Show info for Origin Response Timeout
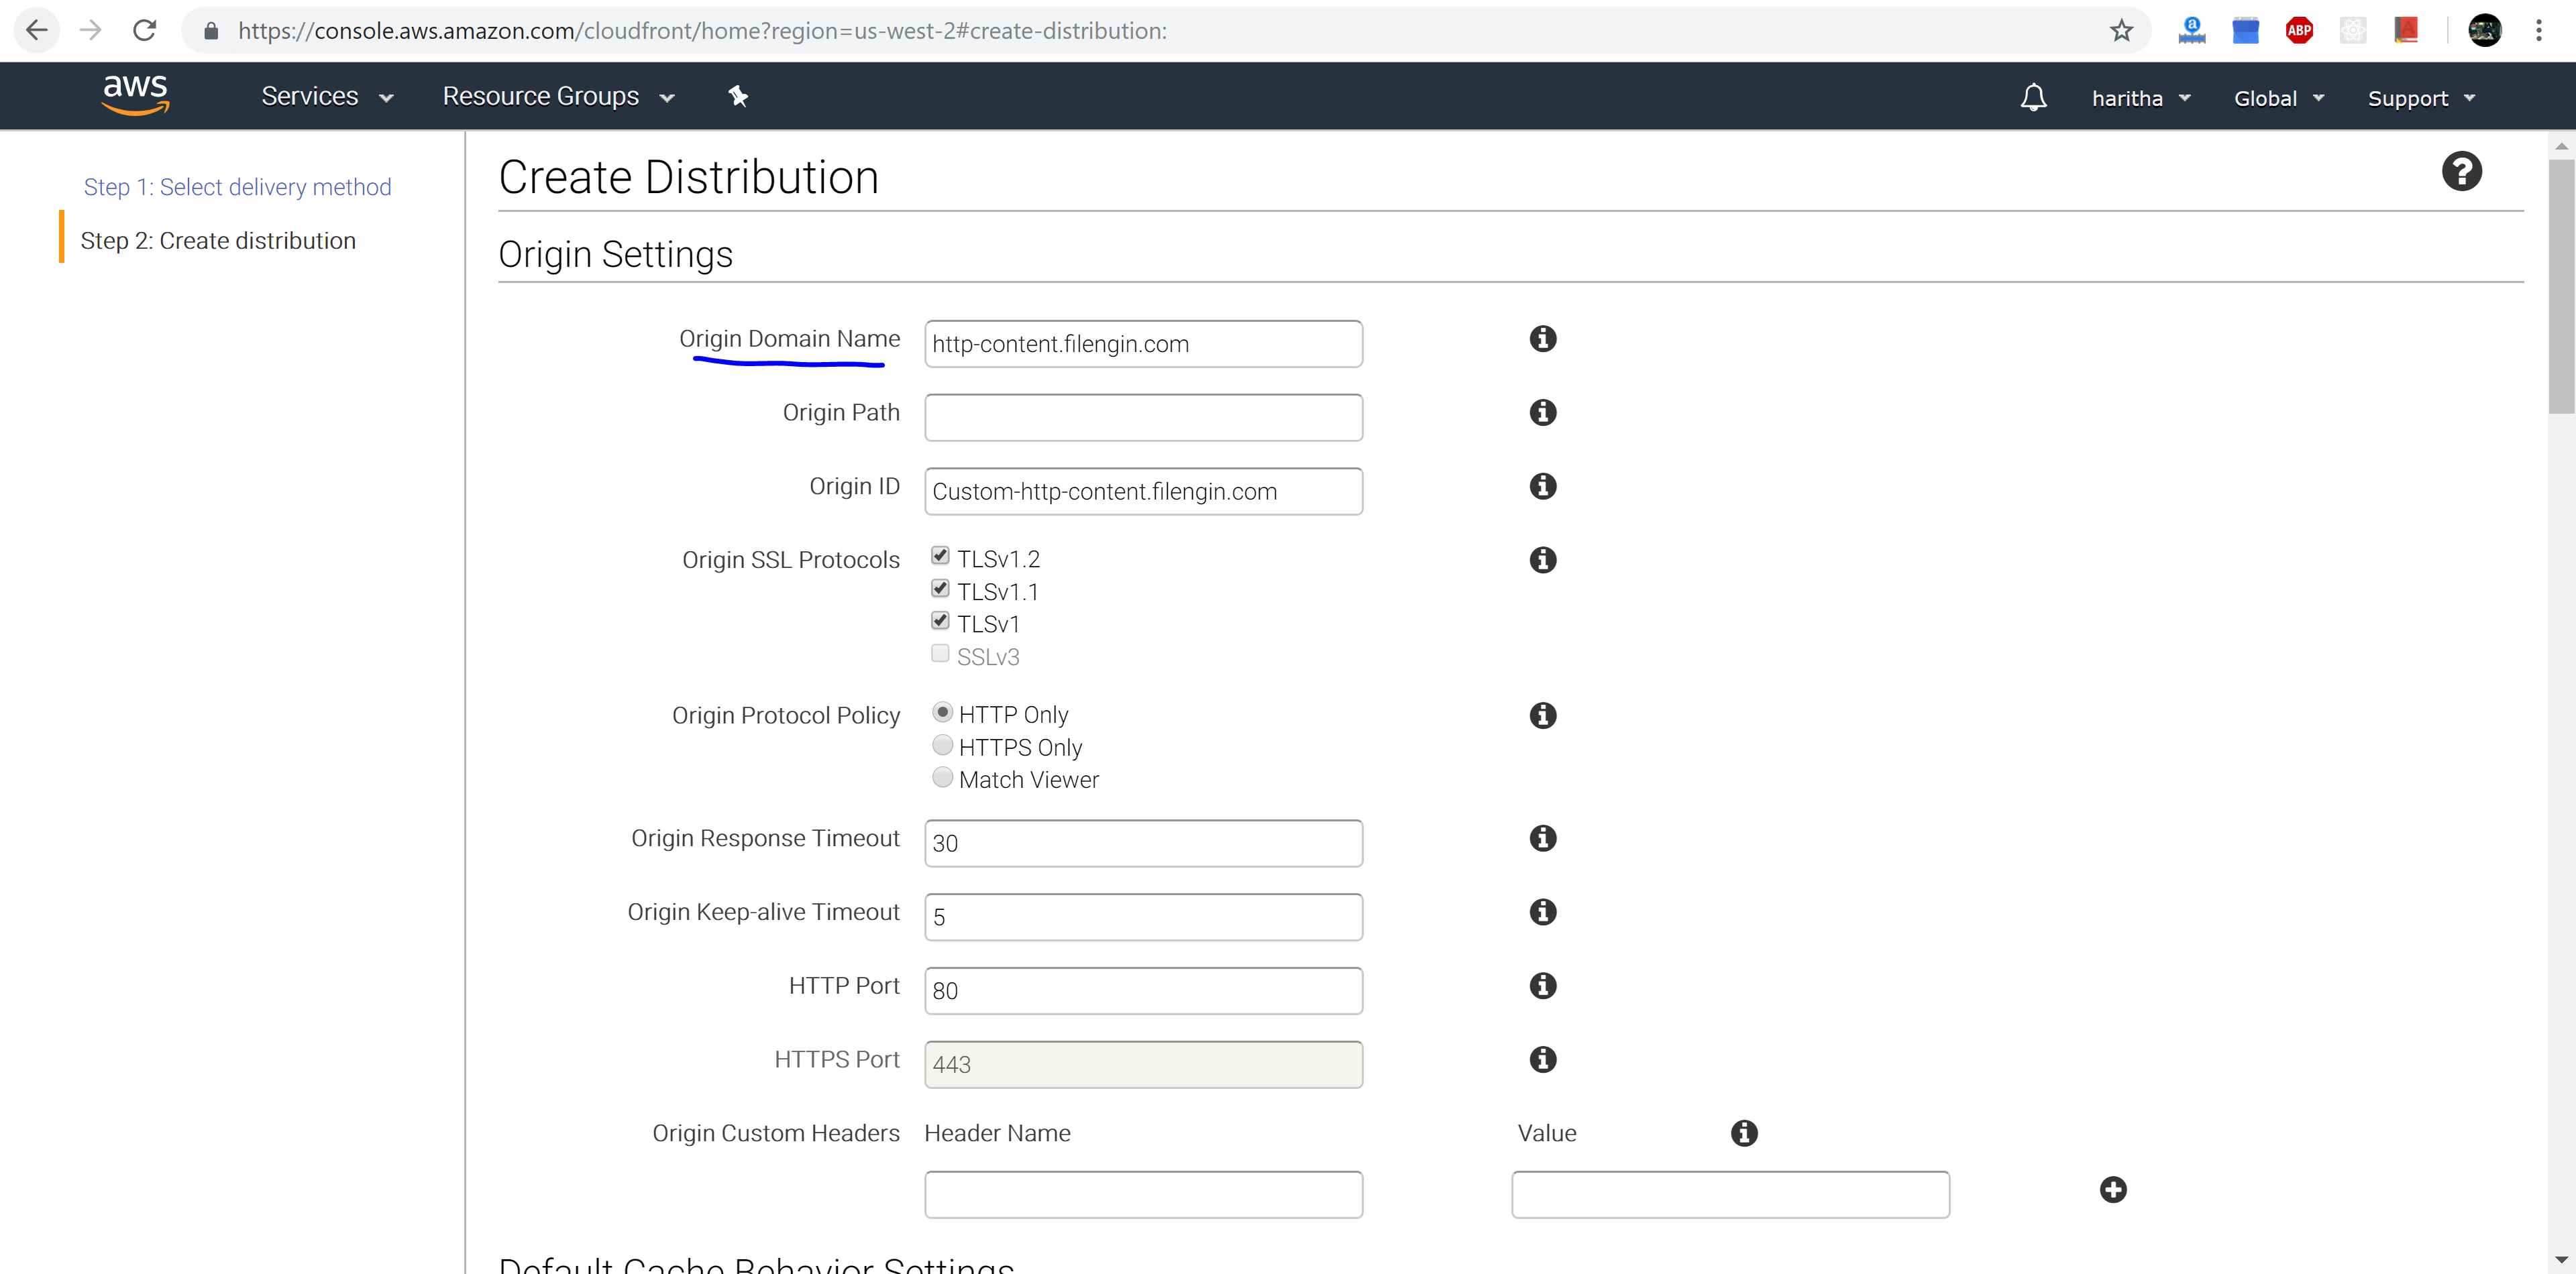This screenshot has width=2576, height=1274. pyautogui.click(x=1542, y=838)
